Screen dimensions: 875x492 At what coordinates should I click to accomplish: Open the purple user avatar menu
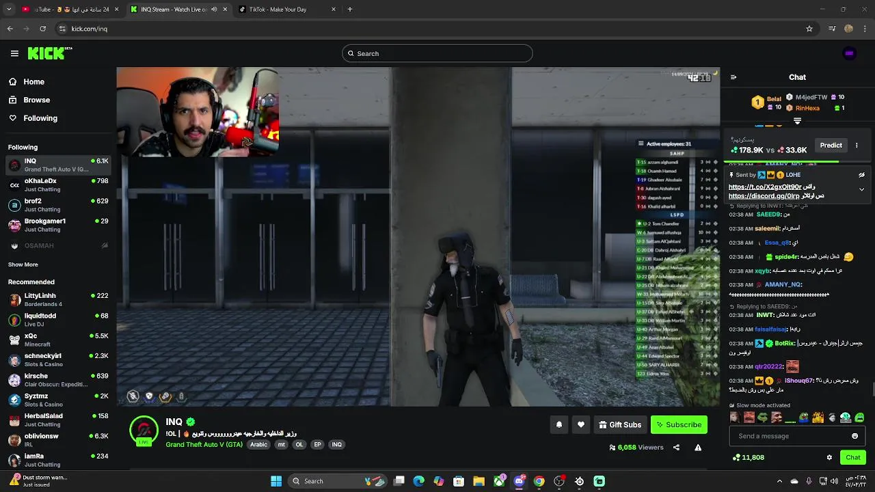[x=849, y=53]
